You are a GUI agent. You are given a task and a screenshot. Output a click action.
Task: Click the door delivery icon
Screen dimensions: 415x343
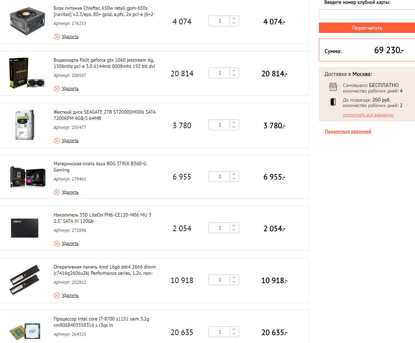pyautogui.click(x=333, y=102)
